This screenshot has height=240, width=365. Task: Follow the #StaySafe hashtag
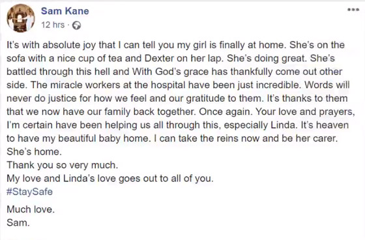(29, 192)
